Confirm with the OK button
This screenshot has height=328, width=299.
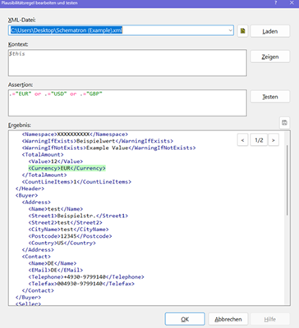point(185,319)
